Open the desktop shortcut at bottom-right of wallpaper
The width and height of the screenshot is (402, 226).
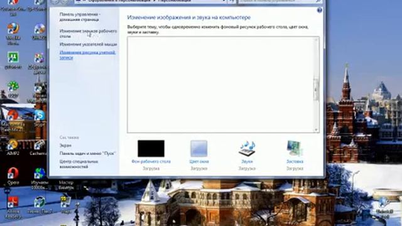coord(384,208)
